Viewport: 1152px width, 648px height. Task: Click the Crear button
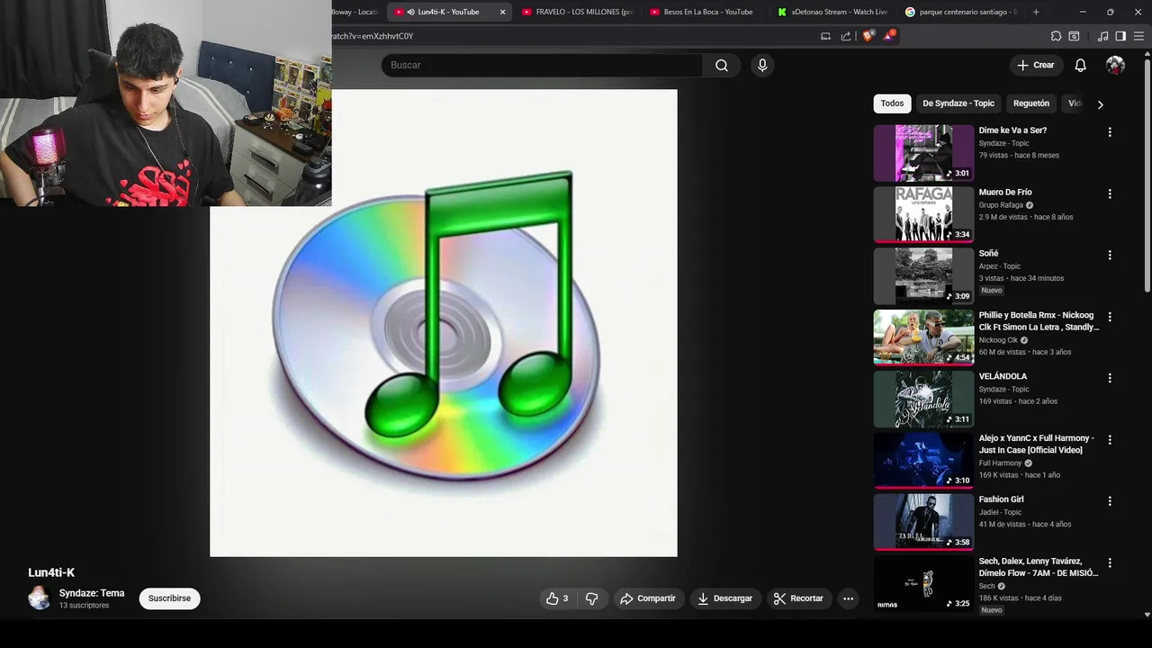[x=1035, y=65]
